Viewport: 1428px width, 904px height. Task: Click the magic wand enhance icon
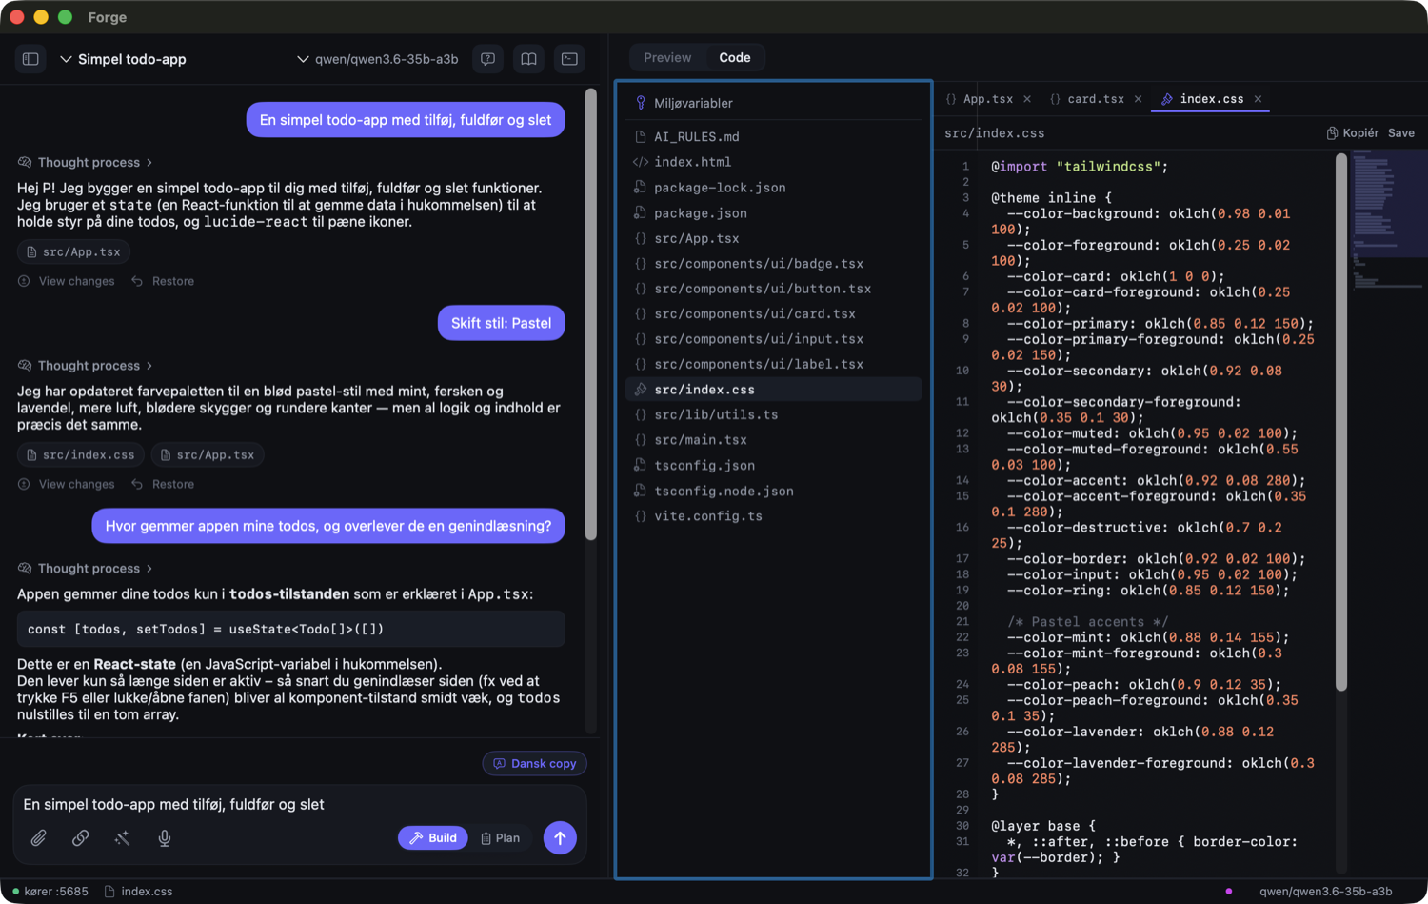(x=122, y=838)
